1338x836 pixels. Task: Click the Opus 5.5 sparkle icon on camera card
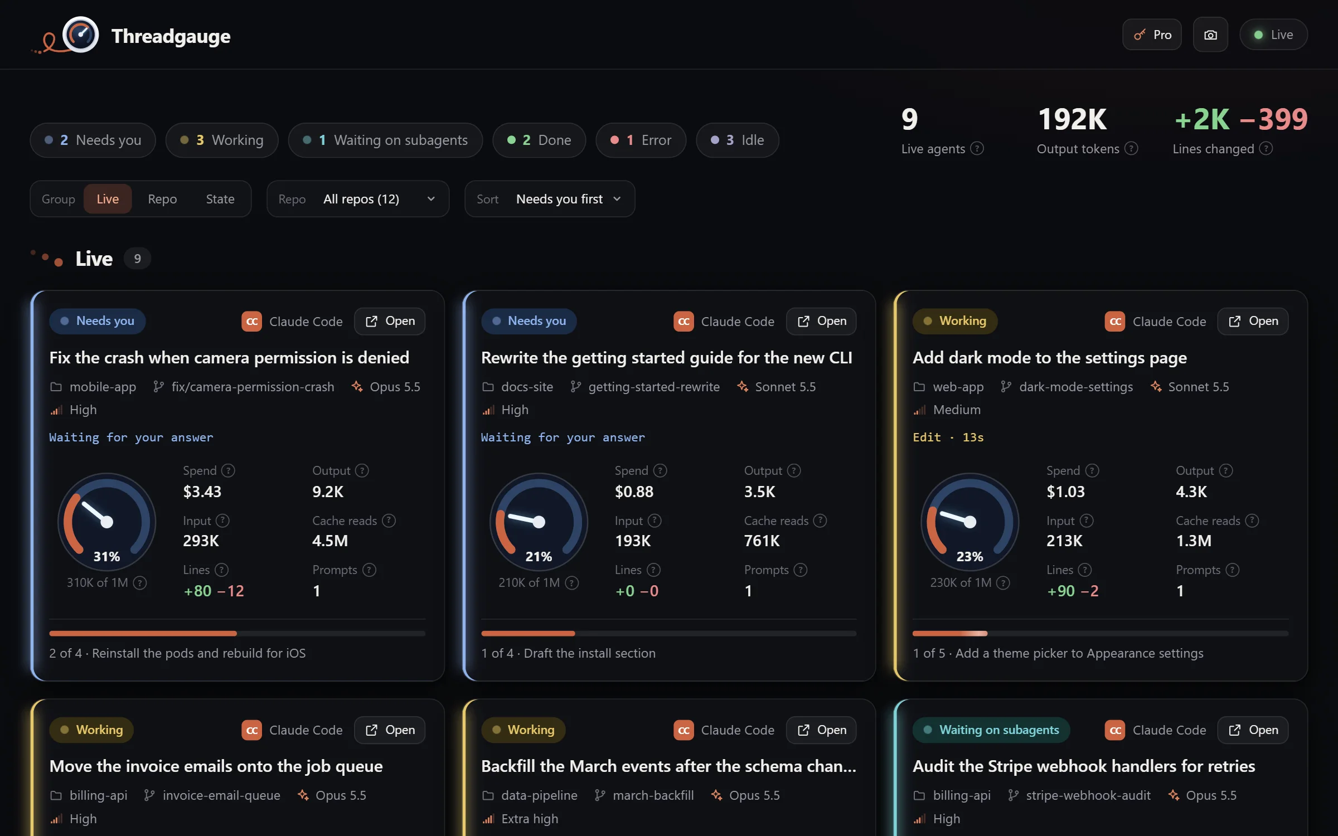pos(357,387)
